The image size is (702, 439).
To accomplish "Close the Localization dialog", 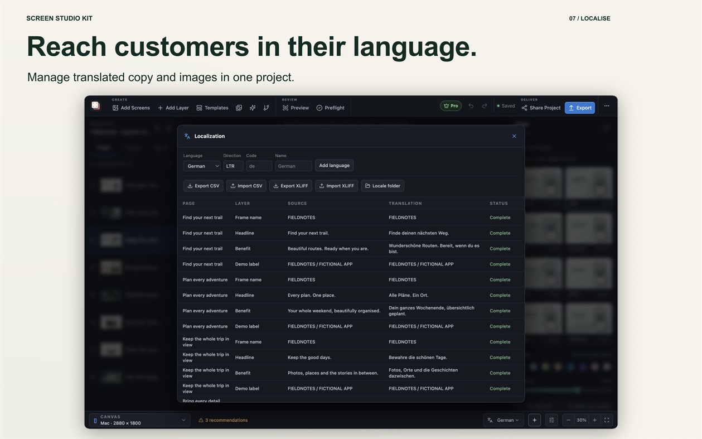I will coord(514,136).
